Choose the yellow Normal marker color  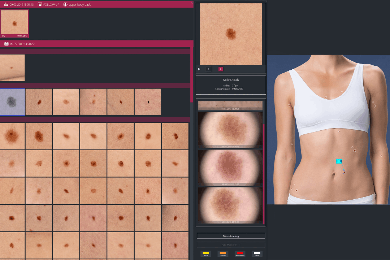pos(206,253)
